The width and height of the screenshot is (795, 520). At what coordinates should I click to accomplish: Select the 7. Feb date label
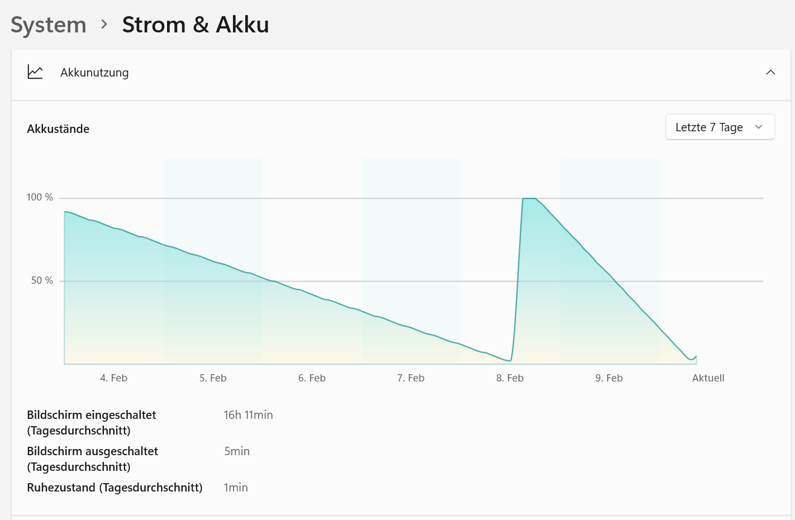coord(411,378)
